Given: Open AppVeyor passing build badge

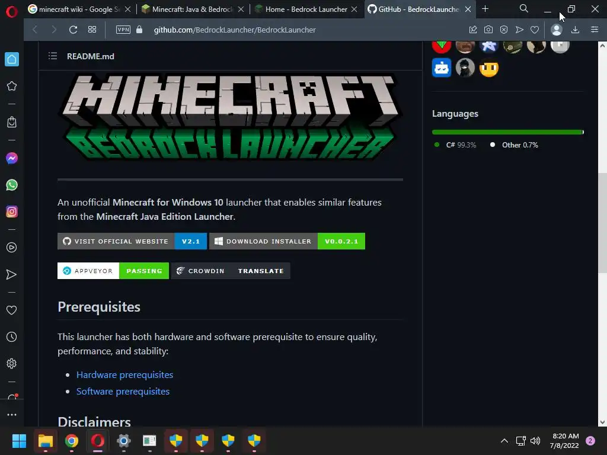Looking at the screenshot, I should point(113,271).
